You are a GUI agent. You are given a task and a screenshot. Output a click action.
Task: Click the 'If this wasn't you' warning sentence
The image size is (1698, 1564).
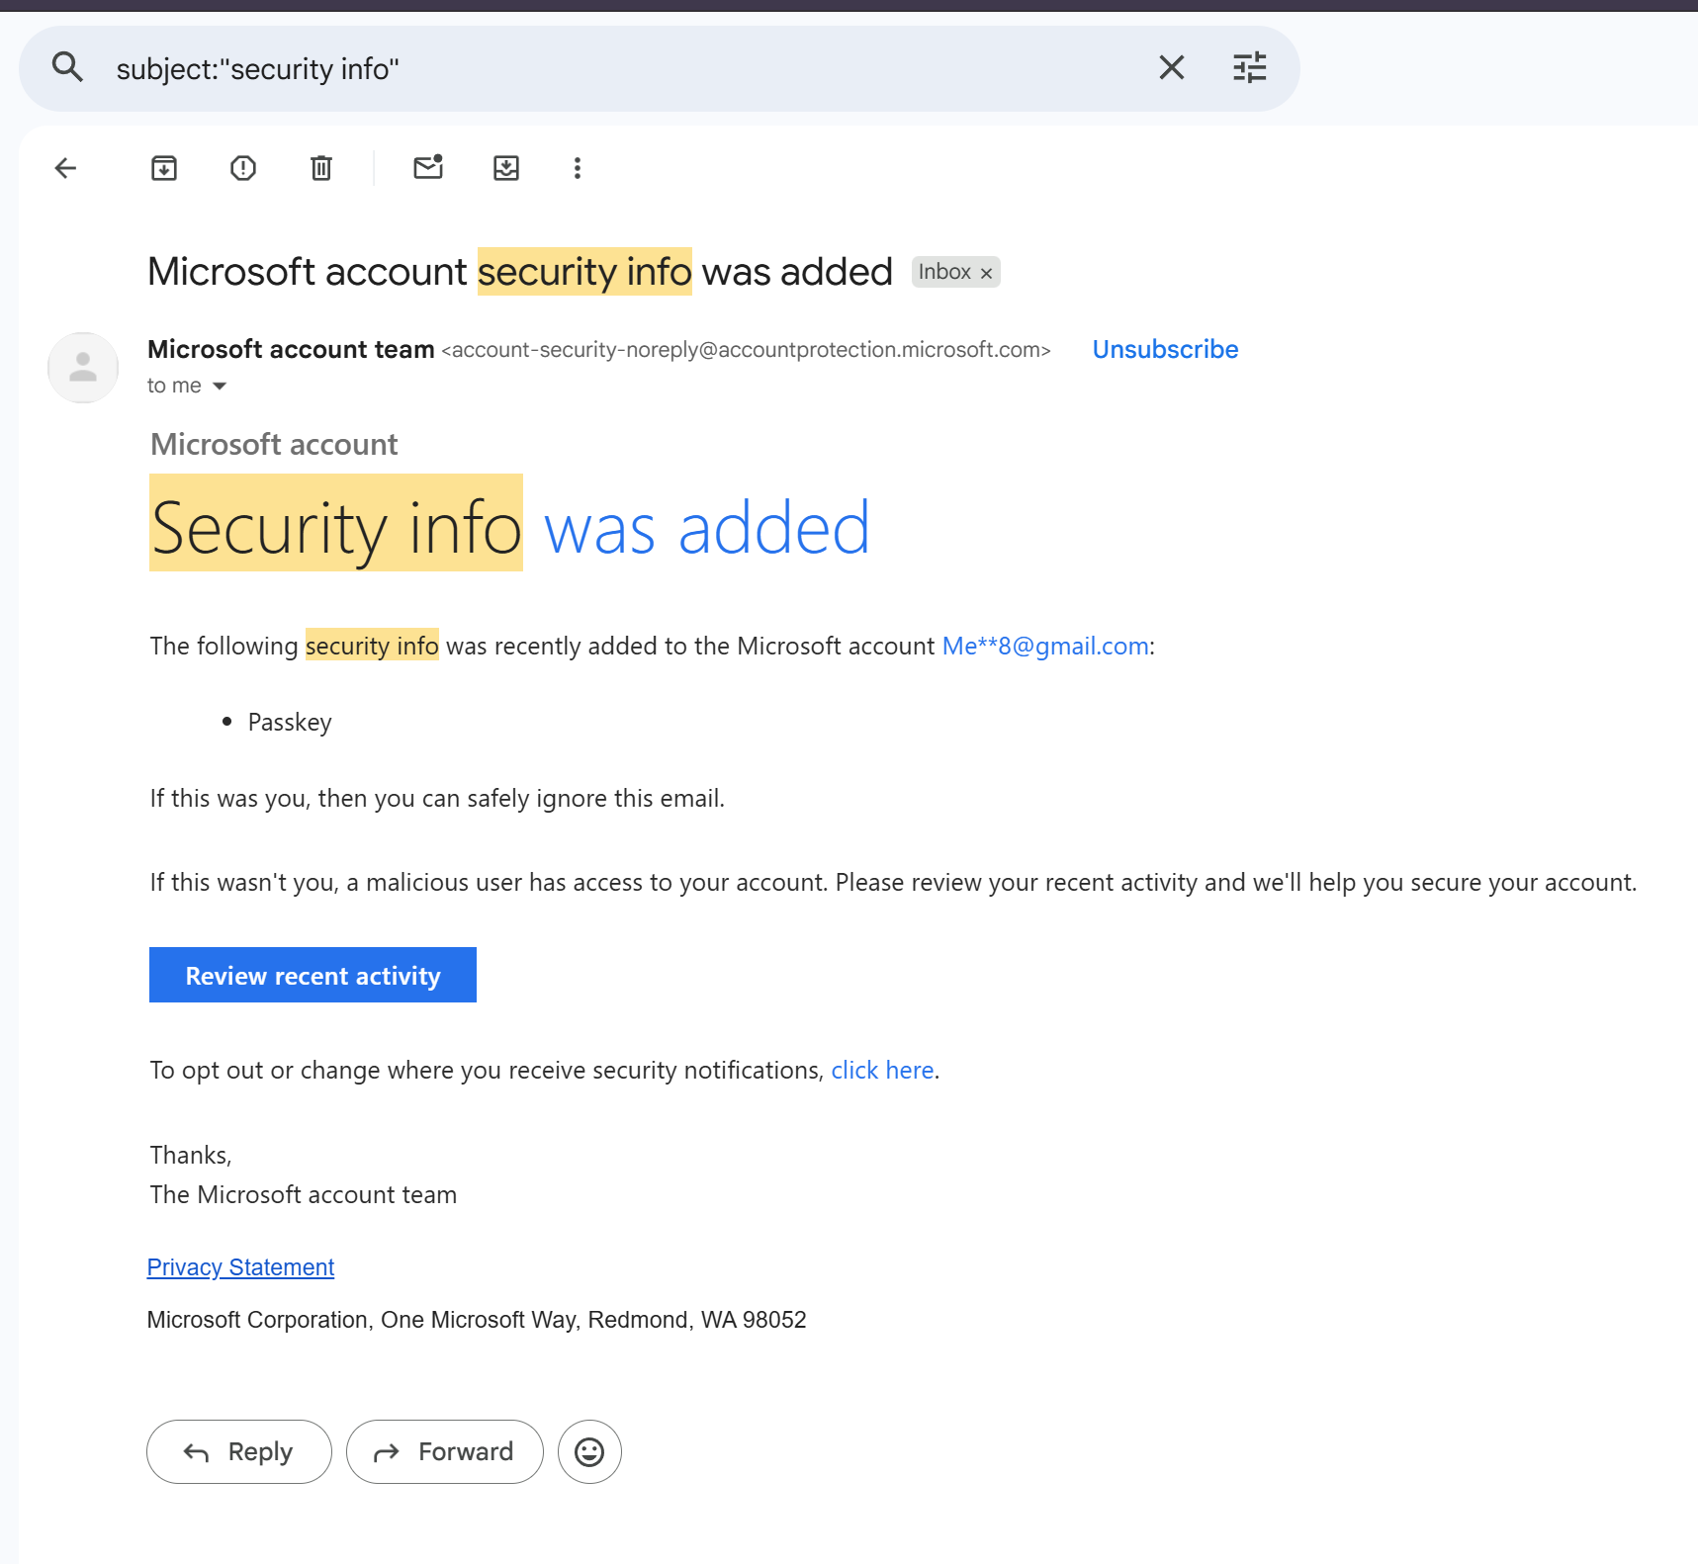pos(893,882)
